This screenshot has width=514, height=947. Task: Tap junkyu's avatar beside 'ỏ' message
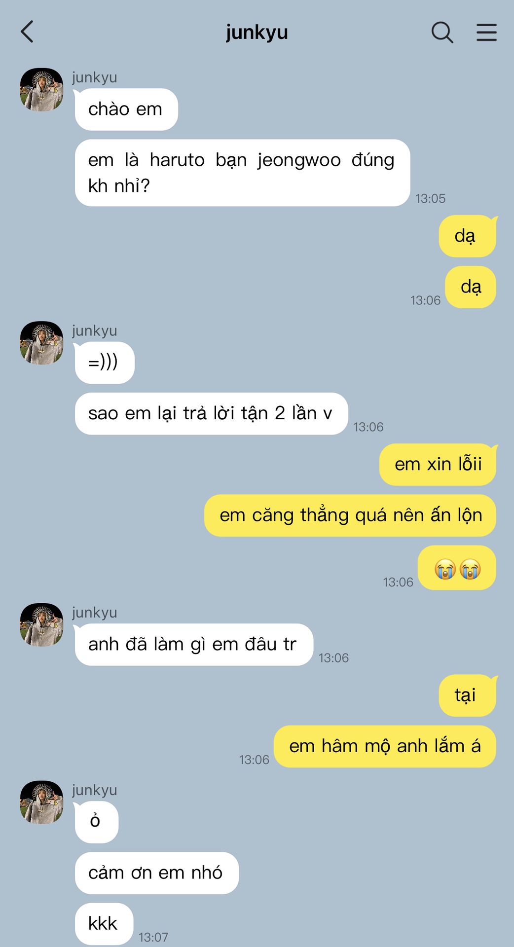coord(41,802)
